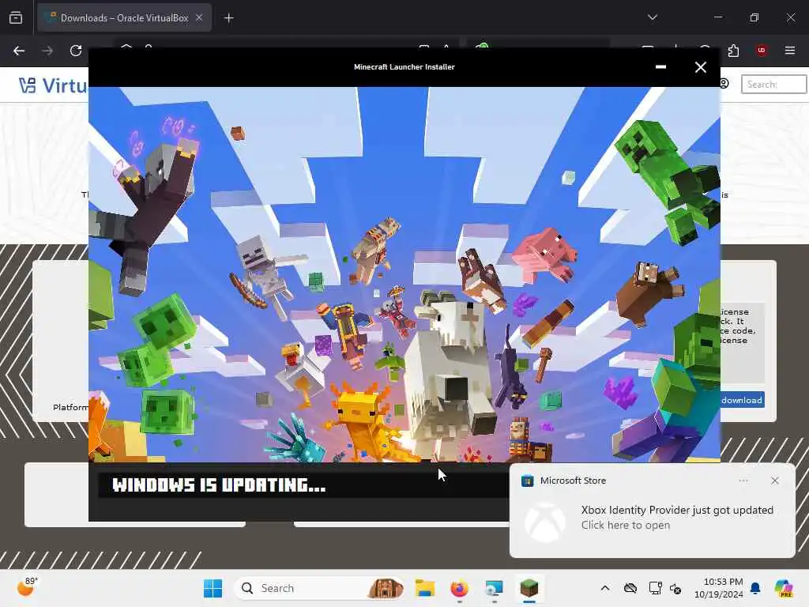Close the Downloads – Oracle VirtualBox tab
Viewport: 809px width, 607px height.
click(x=199, y=17)
